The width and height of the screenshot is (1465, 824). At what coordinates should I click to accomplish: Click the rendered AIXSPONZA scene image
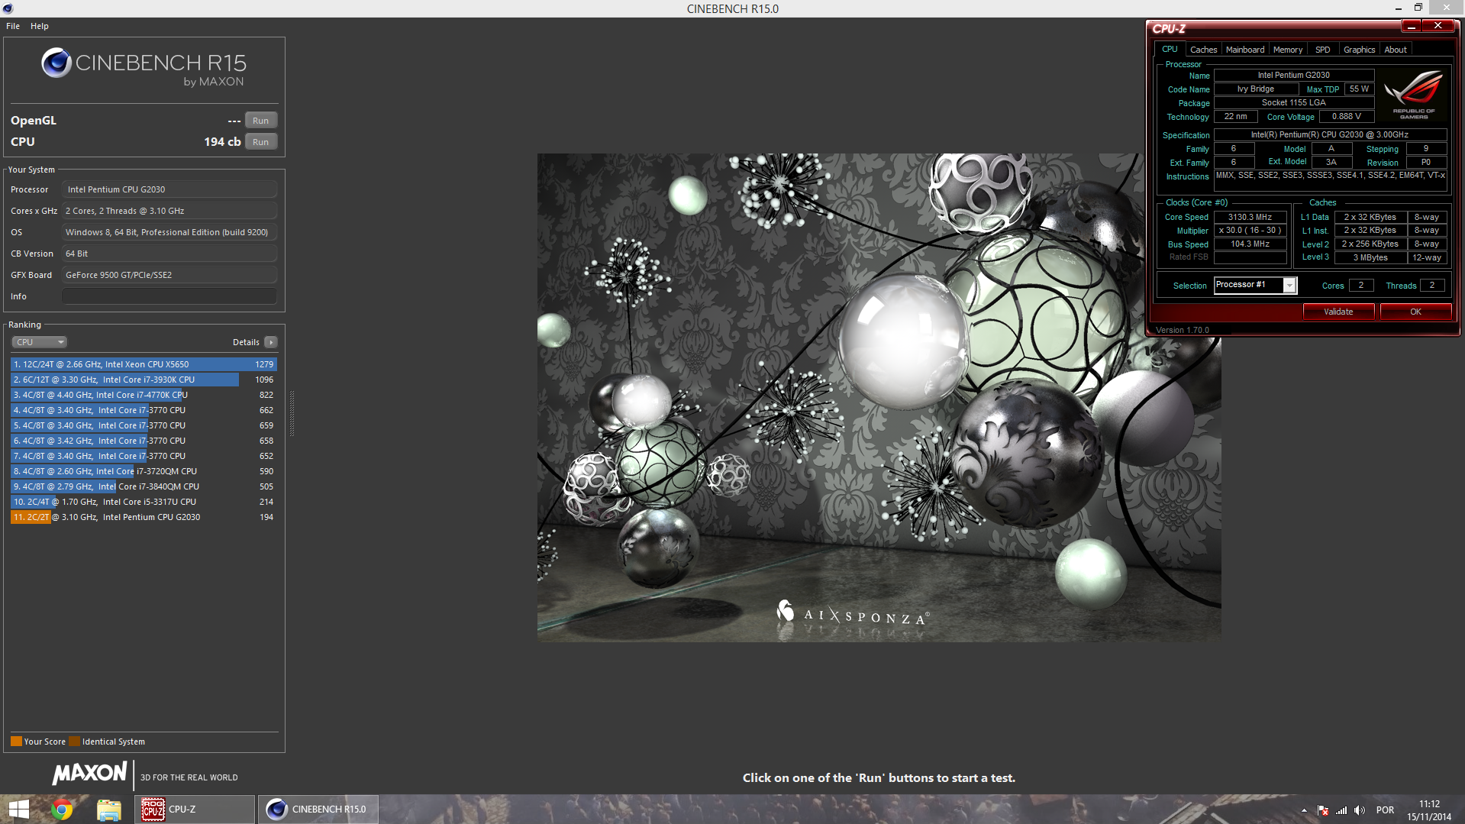coord(879,397)
